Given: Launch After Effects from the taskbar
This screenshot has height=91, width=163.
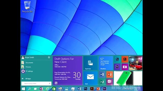Looking at the screenshot, I should point(104,89).
